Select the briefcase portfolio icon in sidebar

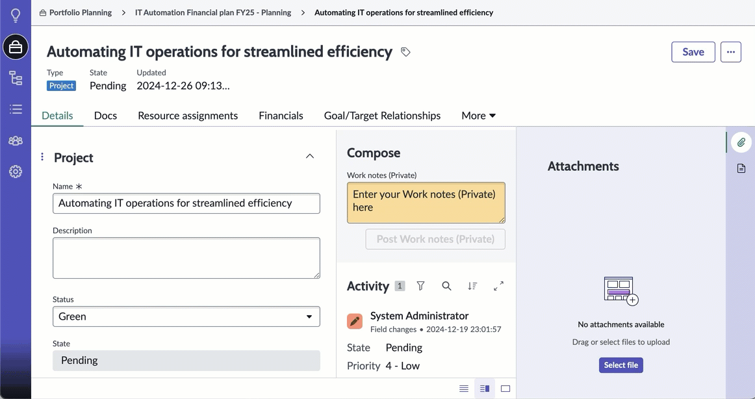(x=16, y=47)
